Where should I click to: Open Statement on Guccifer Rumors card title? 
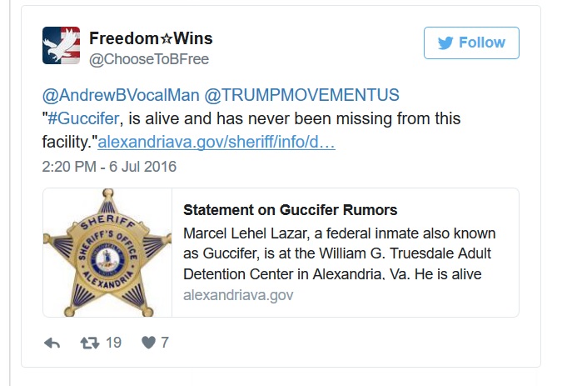[290, 210]
